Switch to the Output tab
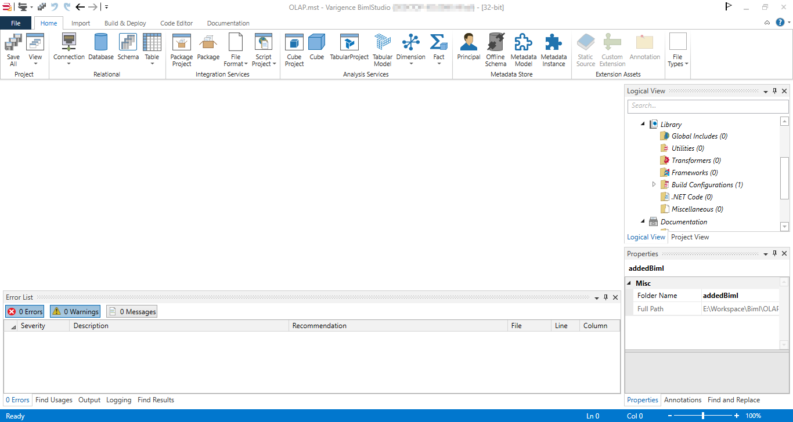This screenshot has height=422, width=793. 89,400
